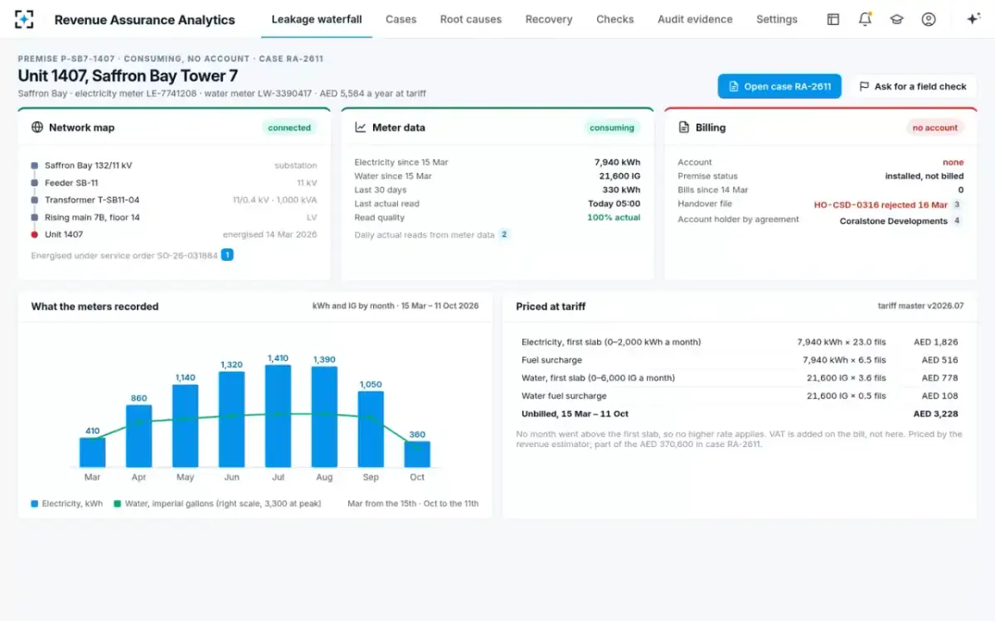Switch to the Checks tab
The width and height of the screenshot is (995, 621).
click(x=615, y=19)
